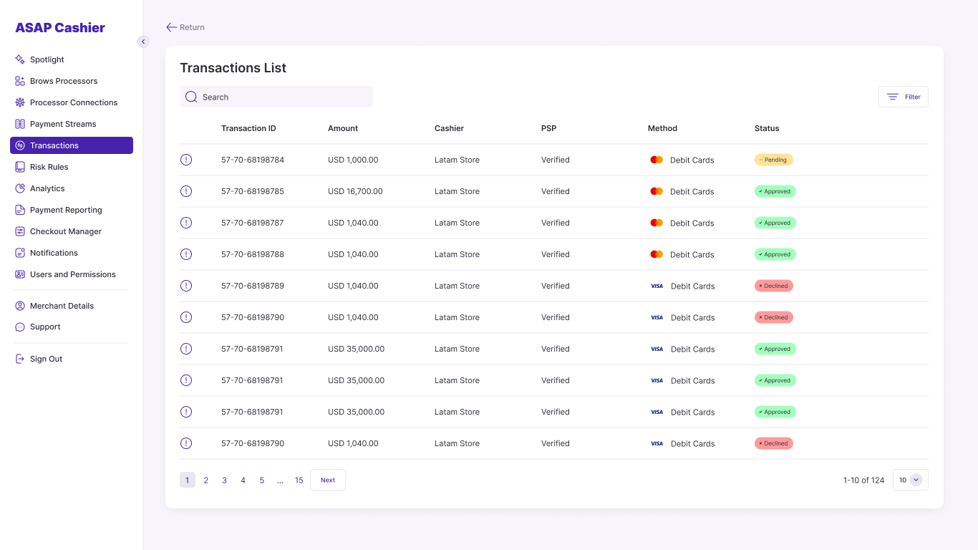Image resolution: width=978 pixels, height=550 pixels.
Task: Click the Amount column header
Action: click(x=343, y=128)
